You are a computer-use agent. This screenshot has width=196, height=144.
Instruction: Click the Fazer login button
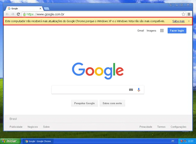pyautogui.click(x=177, y=31)
